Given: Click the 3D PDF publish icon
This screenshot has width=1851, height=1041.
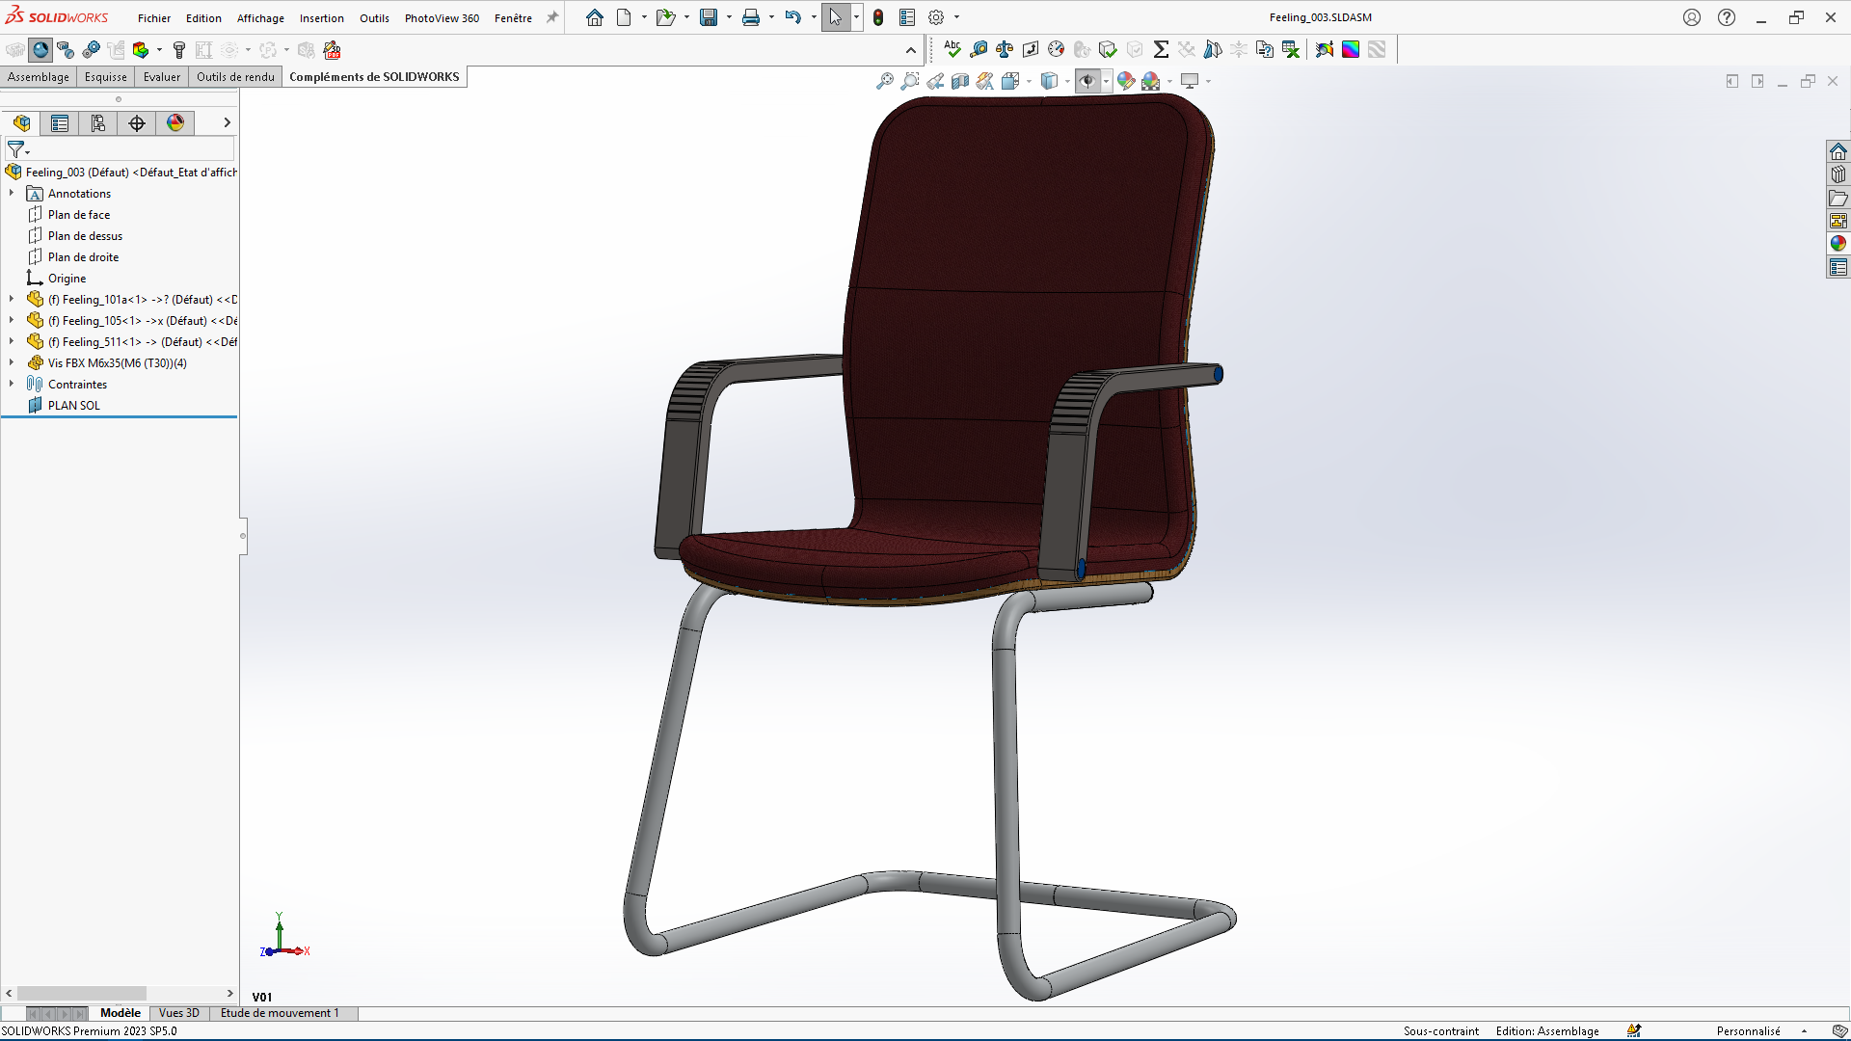Looking at the screenshot, I should click(x=333, y=49).
